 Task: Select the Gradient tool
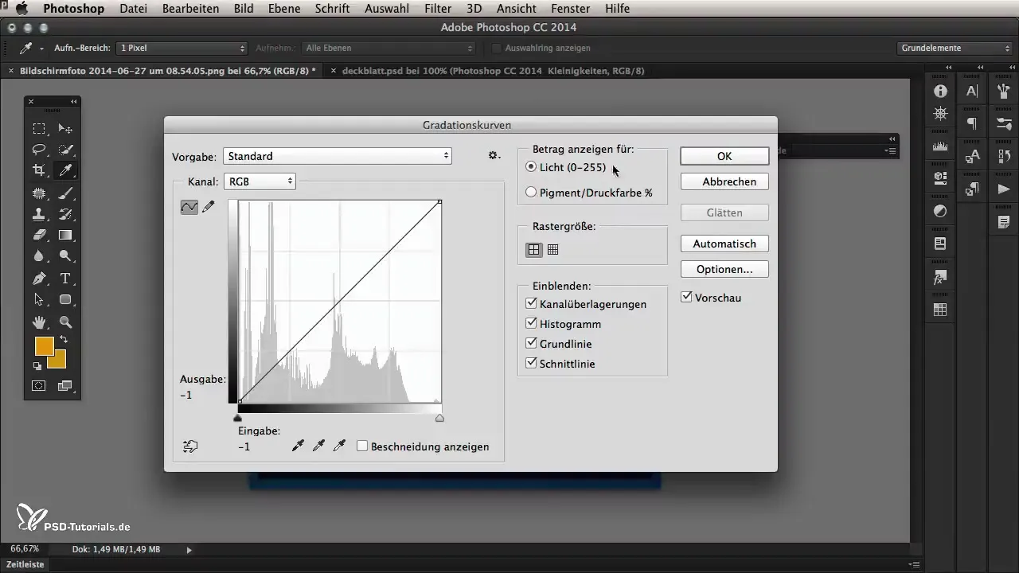[x=66, y=235]
